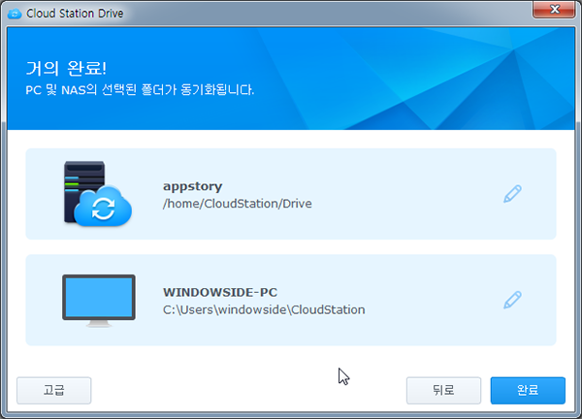Finish setup with the 완료 button
The height and width of the screenshot is (419, 582).
(528, 391)
